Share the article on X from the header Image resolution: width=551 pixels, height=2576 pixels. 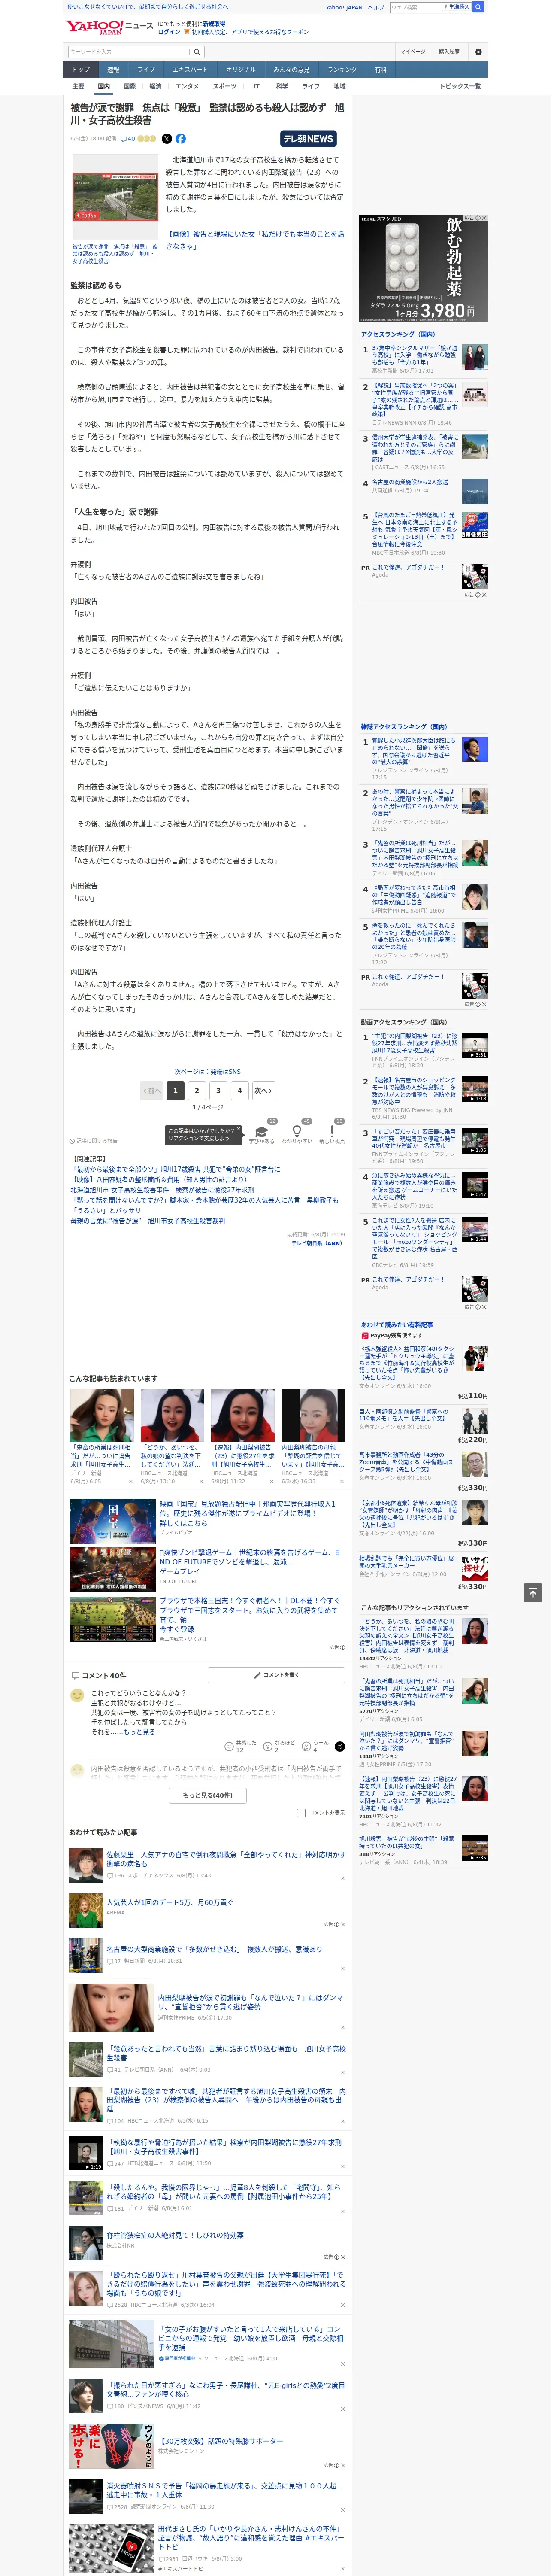click(x=167, y=139)
